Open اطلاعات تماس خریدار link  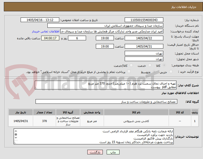pyautogui.click(x=46, y=32)
